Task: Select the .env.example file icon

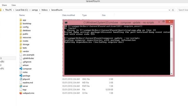Action: click(21, 55)
